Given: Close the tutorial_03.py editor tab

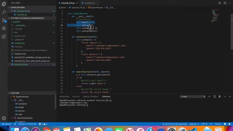Looking at the screenshot, I should coord(77,3).
